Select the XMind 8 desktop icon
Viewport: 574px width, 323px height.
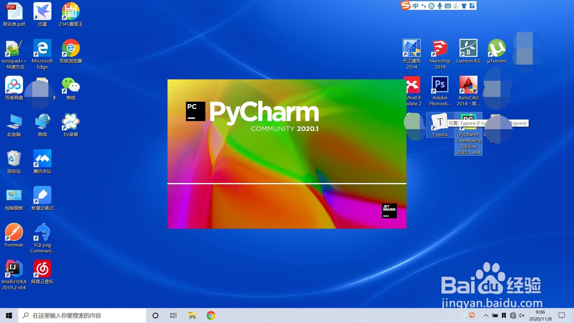pos(413,91)
